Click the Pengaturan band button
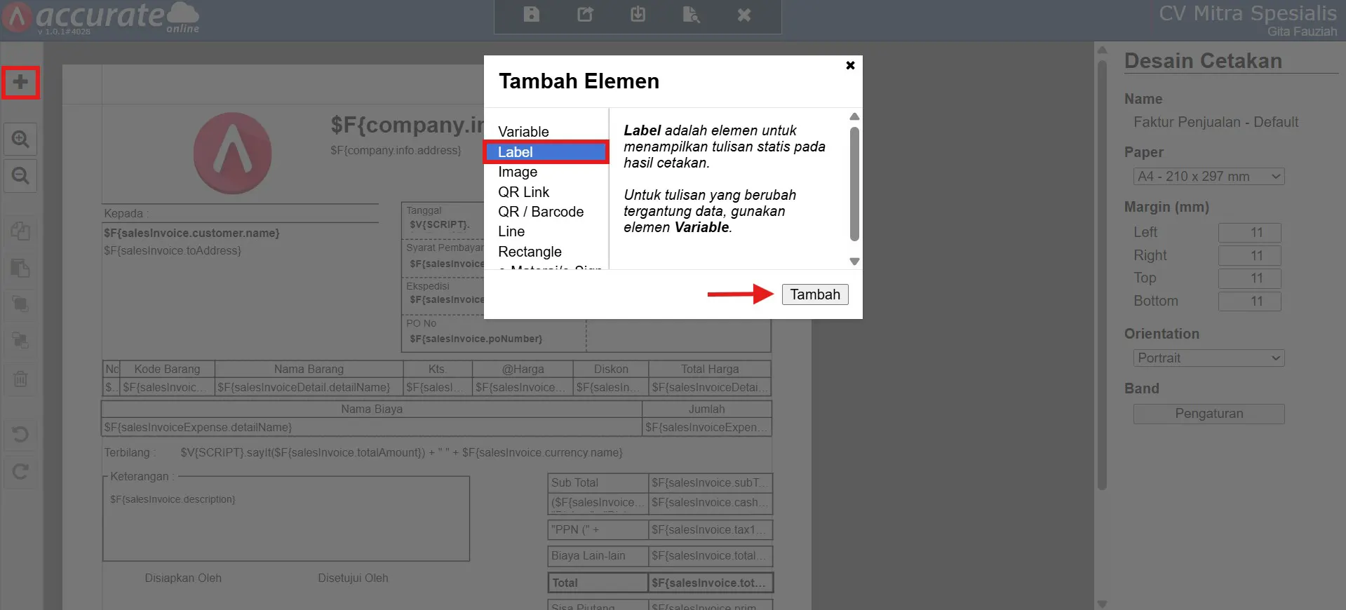 pyautogui.click(x=1209, y=414)
